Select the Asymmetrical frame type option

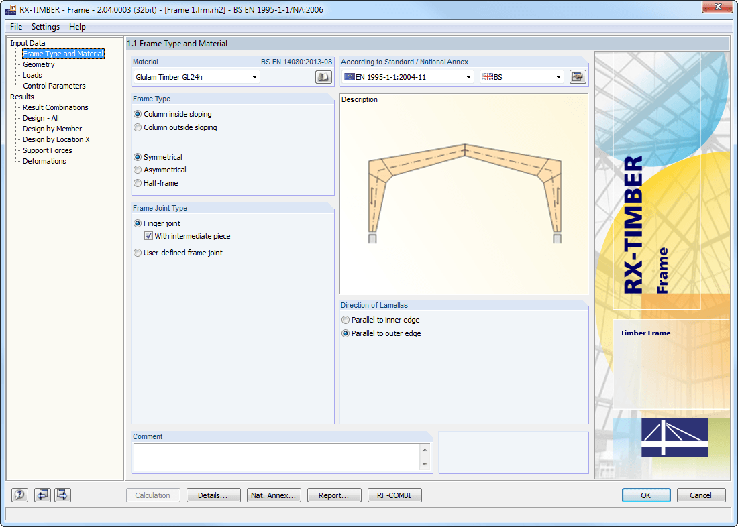138,170
